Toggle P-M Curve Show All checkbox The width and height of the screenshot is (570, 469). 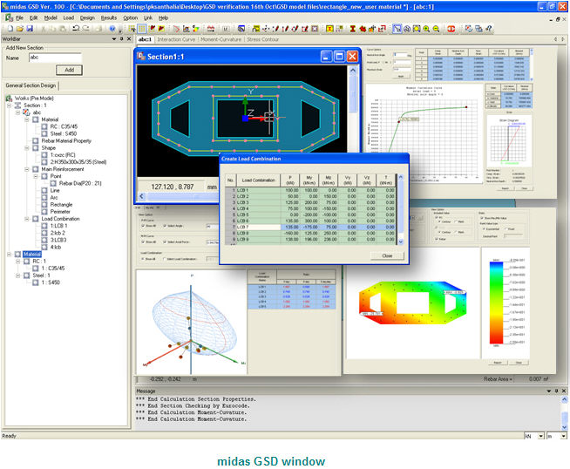click(x=143, y=226)
